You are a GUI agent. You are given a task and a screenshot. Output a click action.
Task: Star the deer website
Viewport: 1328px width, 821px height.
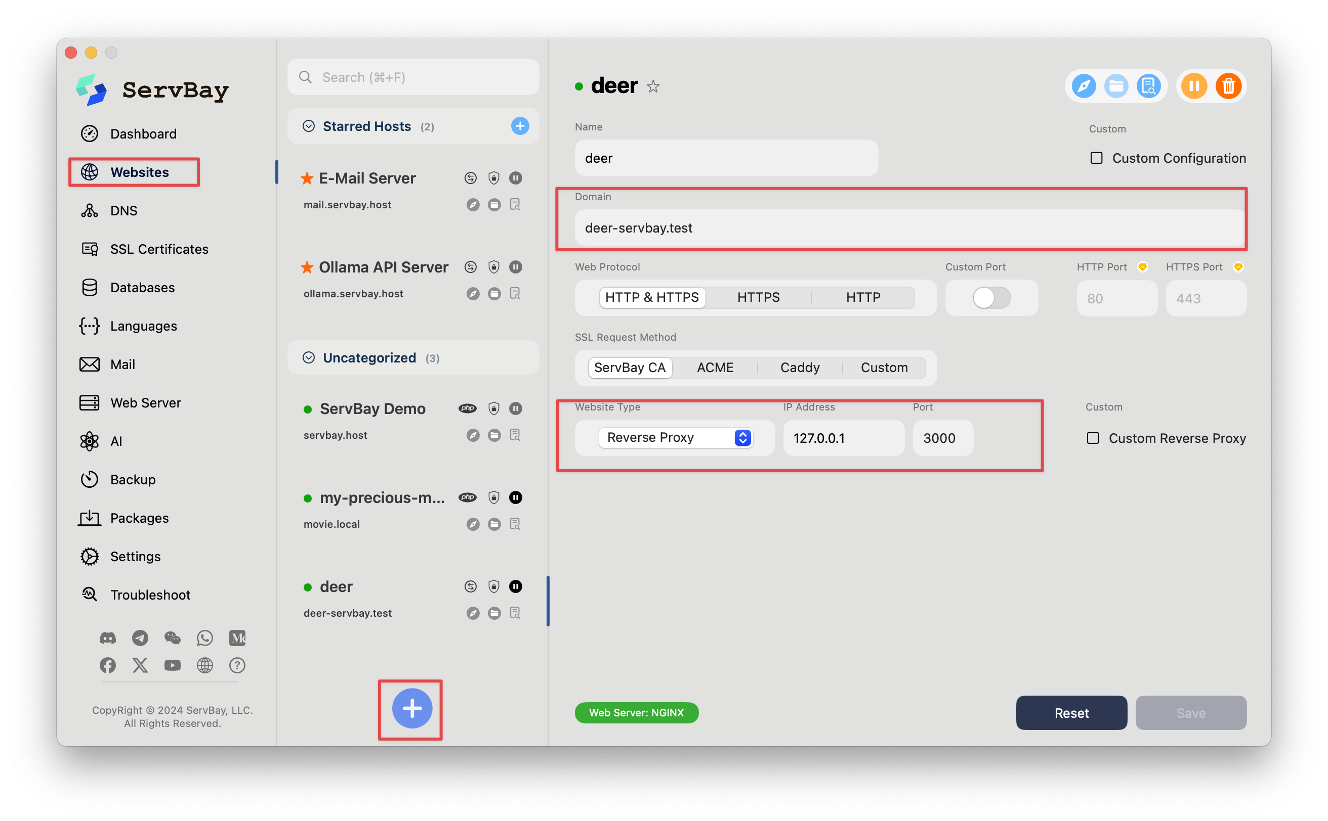click(653, 86)
